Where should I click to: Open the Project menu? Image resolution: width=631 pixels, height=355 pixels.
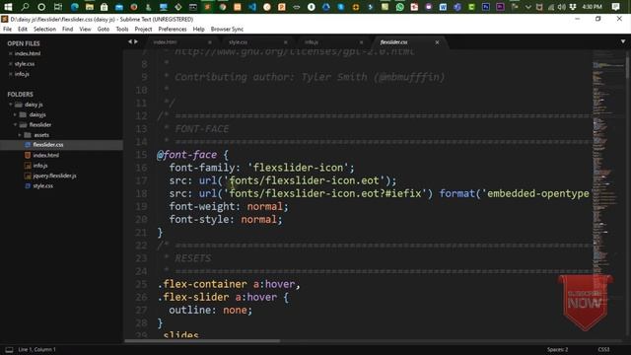[143, 29]
